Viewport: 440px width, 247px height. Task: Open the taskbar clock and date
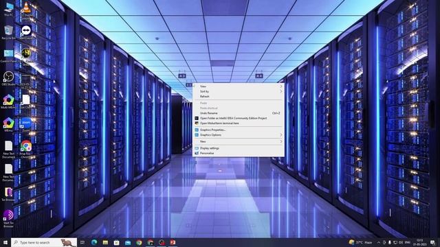point(420,242)
